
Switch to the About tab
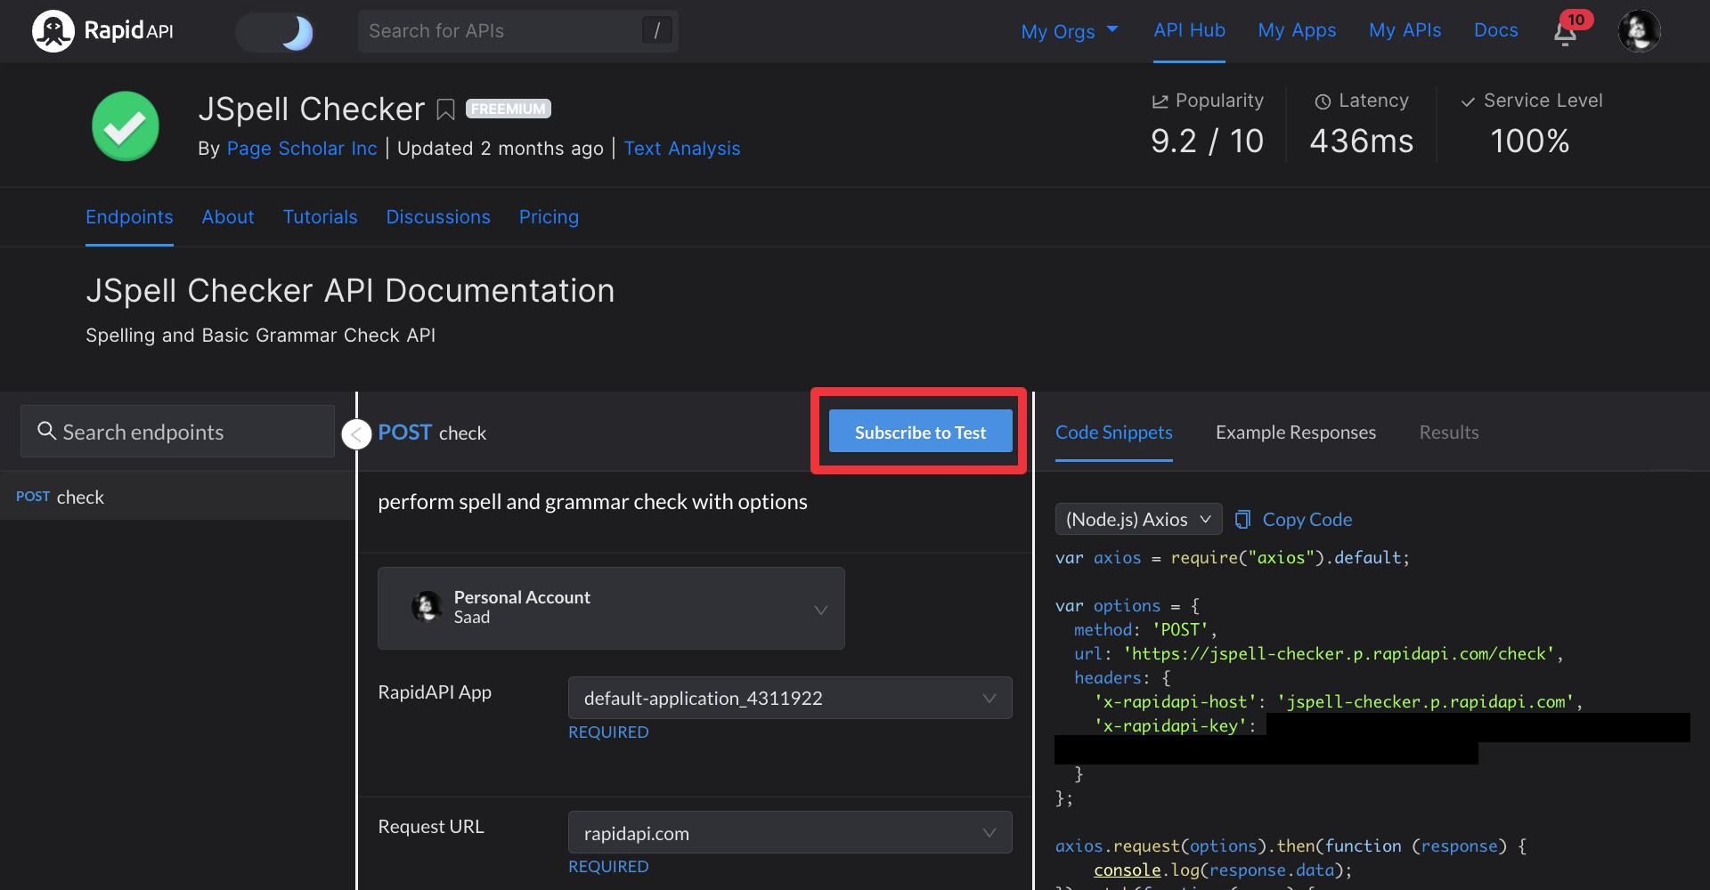[x=228, y=217]
